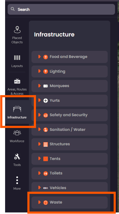Select the Infrastructure tent icon

[17, 109]
